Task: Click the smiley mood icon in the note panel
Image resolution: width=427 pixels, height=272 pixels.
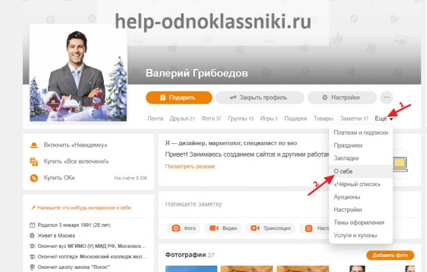Action: point(308,228)
